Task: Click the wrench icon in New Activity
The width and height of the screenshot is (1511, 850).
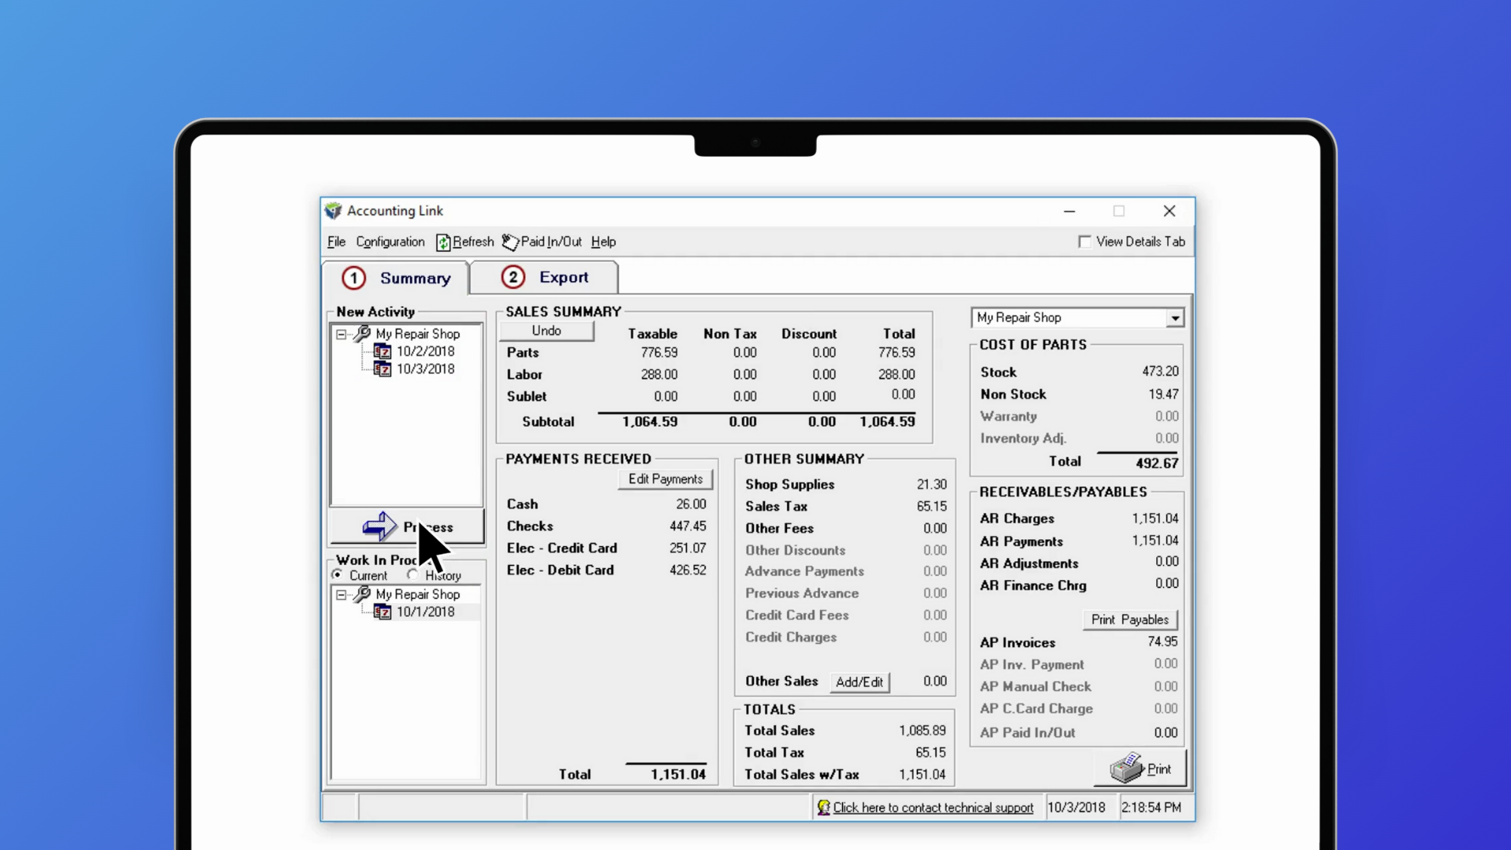Action: click(362, 334)
